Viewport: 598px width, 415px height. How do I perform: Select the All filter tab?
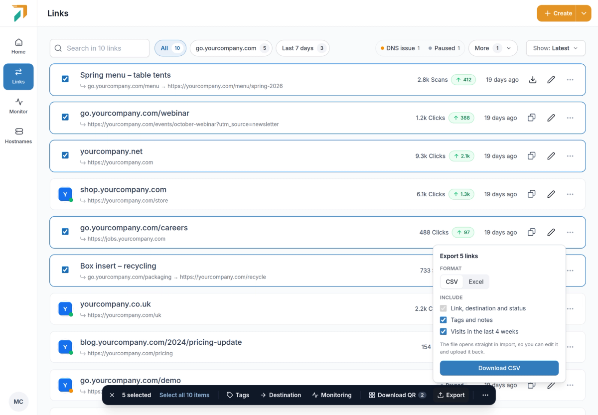[x=170, y=48]
